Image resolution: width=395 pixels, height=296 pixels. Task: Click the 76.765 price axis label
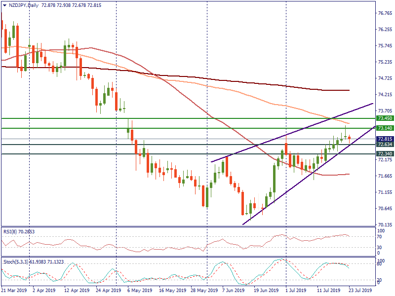point(384,13)
